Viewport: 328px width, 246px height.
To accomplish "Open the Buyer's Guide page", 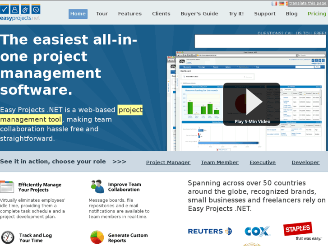I will 199,14.
